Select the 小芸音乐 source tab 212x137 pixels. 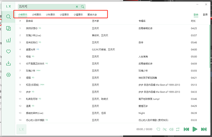point(64,15)
